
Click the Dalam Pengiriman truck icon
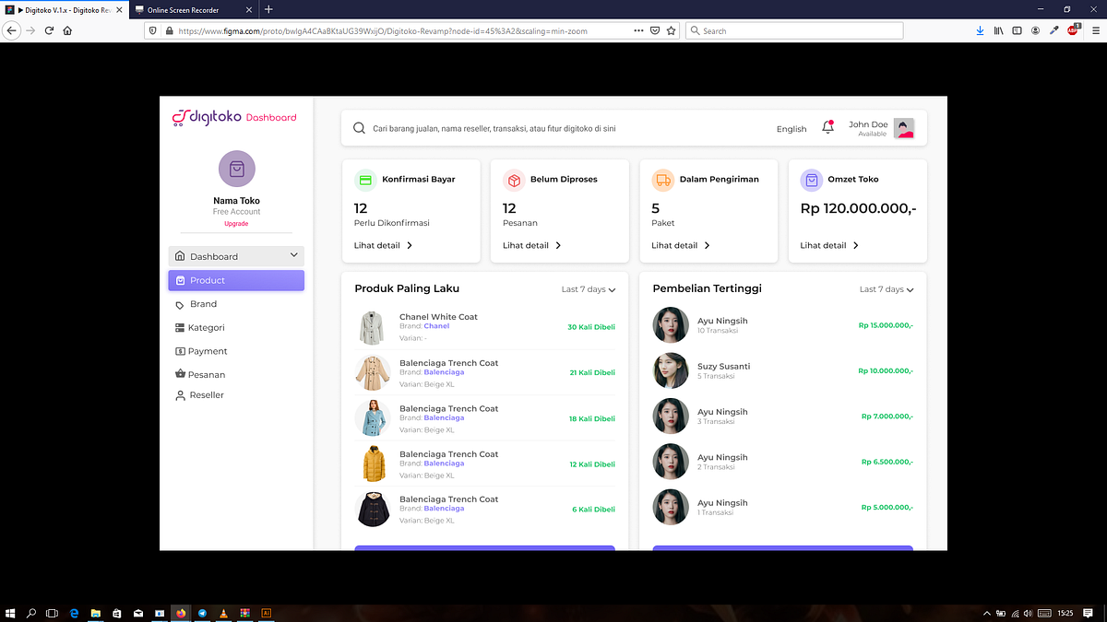[662, 180]
